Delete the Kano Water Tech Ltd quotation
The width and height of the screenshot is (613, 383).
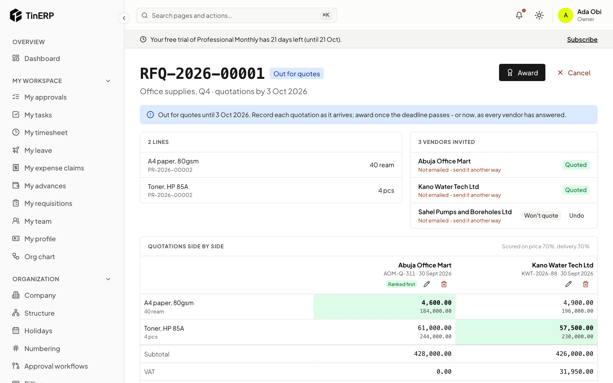586,284
